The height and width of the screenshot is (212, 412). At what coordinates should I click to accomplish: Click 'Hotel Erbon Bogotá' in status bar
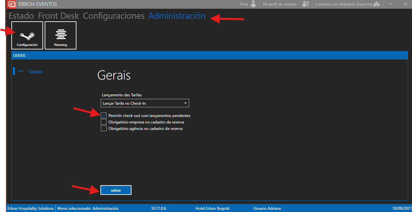pos(212,208)
